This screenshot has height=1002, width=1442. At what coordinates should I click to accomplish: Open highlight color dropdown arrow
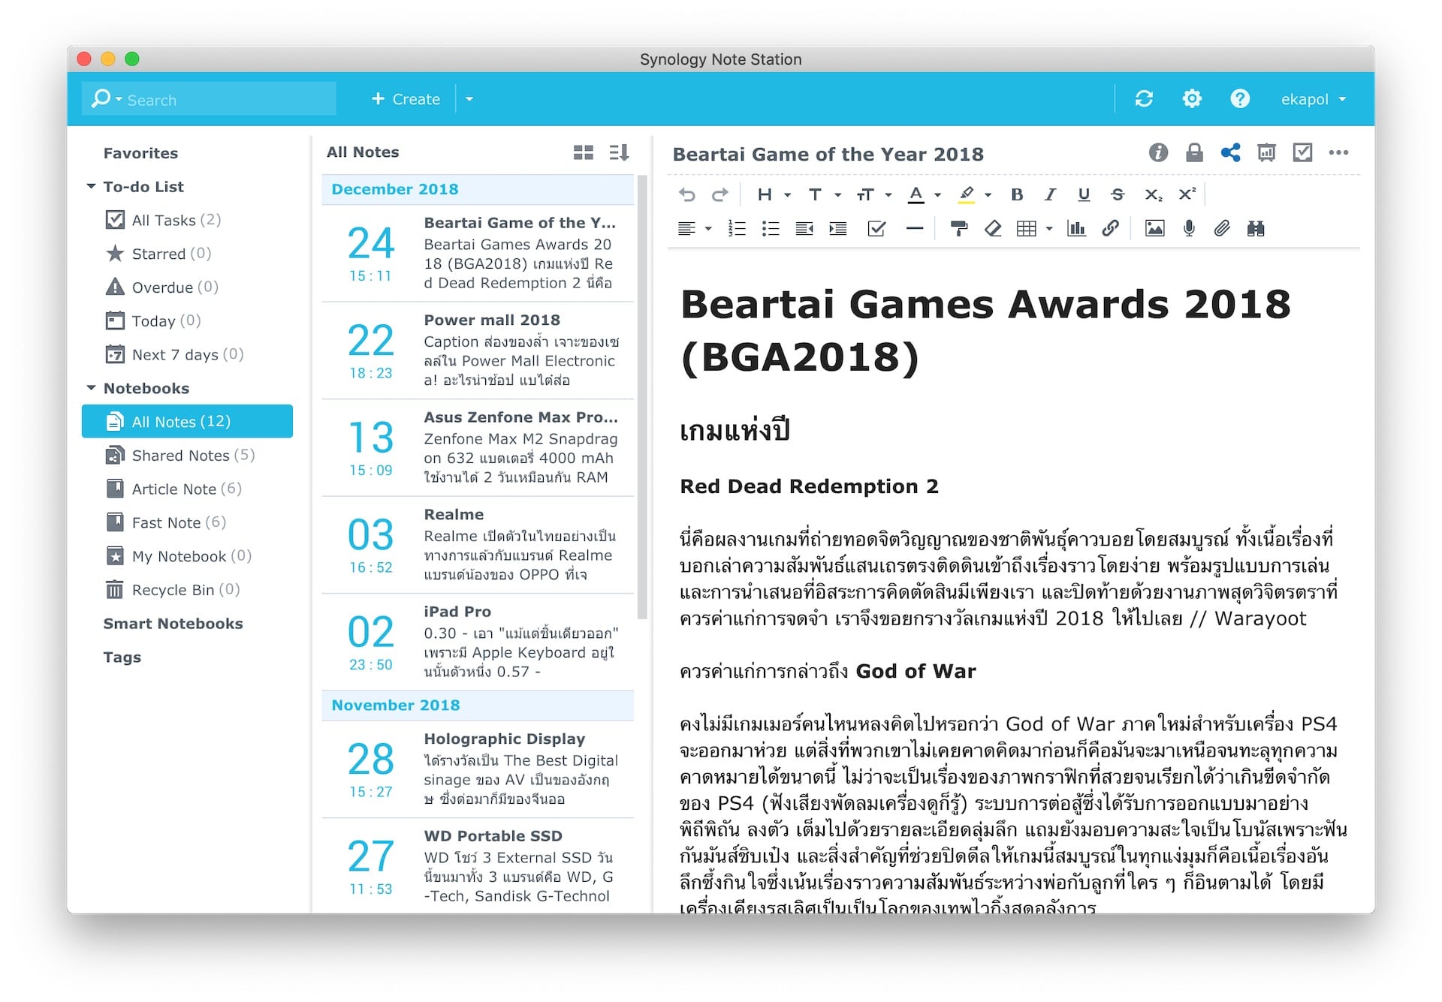988,195
